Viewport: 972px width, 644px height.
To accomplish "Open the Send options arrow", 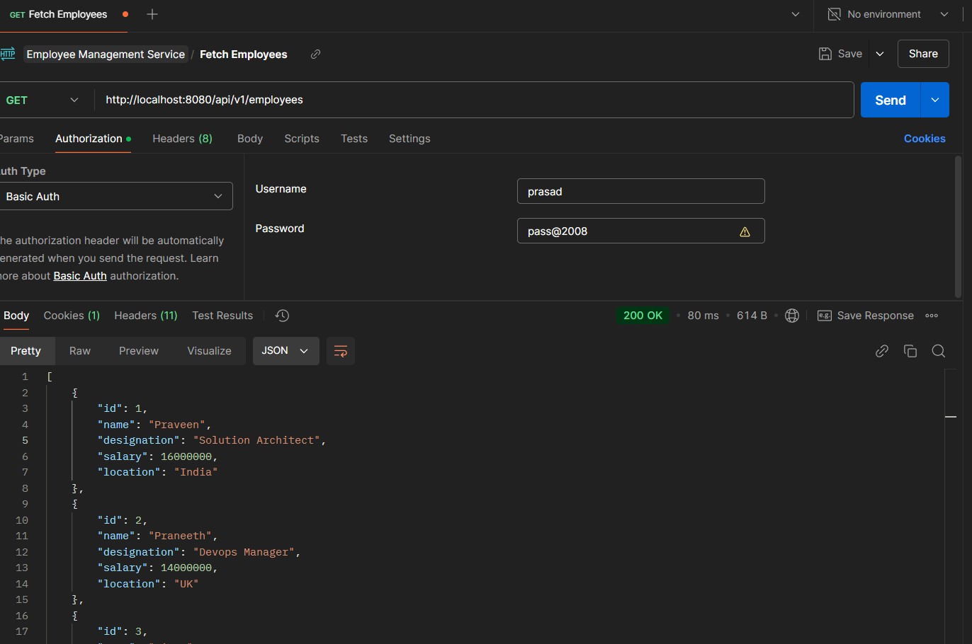I will click(935, 100).
